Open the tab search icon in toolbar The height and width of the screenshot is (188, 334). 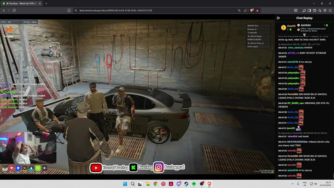click(296, 10)
